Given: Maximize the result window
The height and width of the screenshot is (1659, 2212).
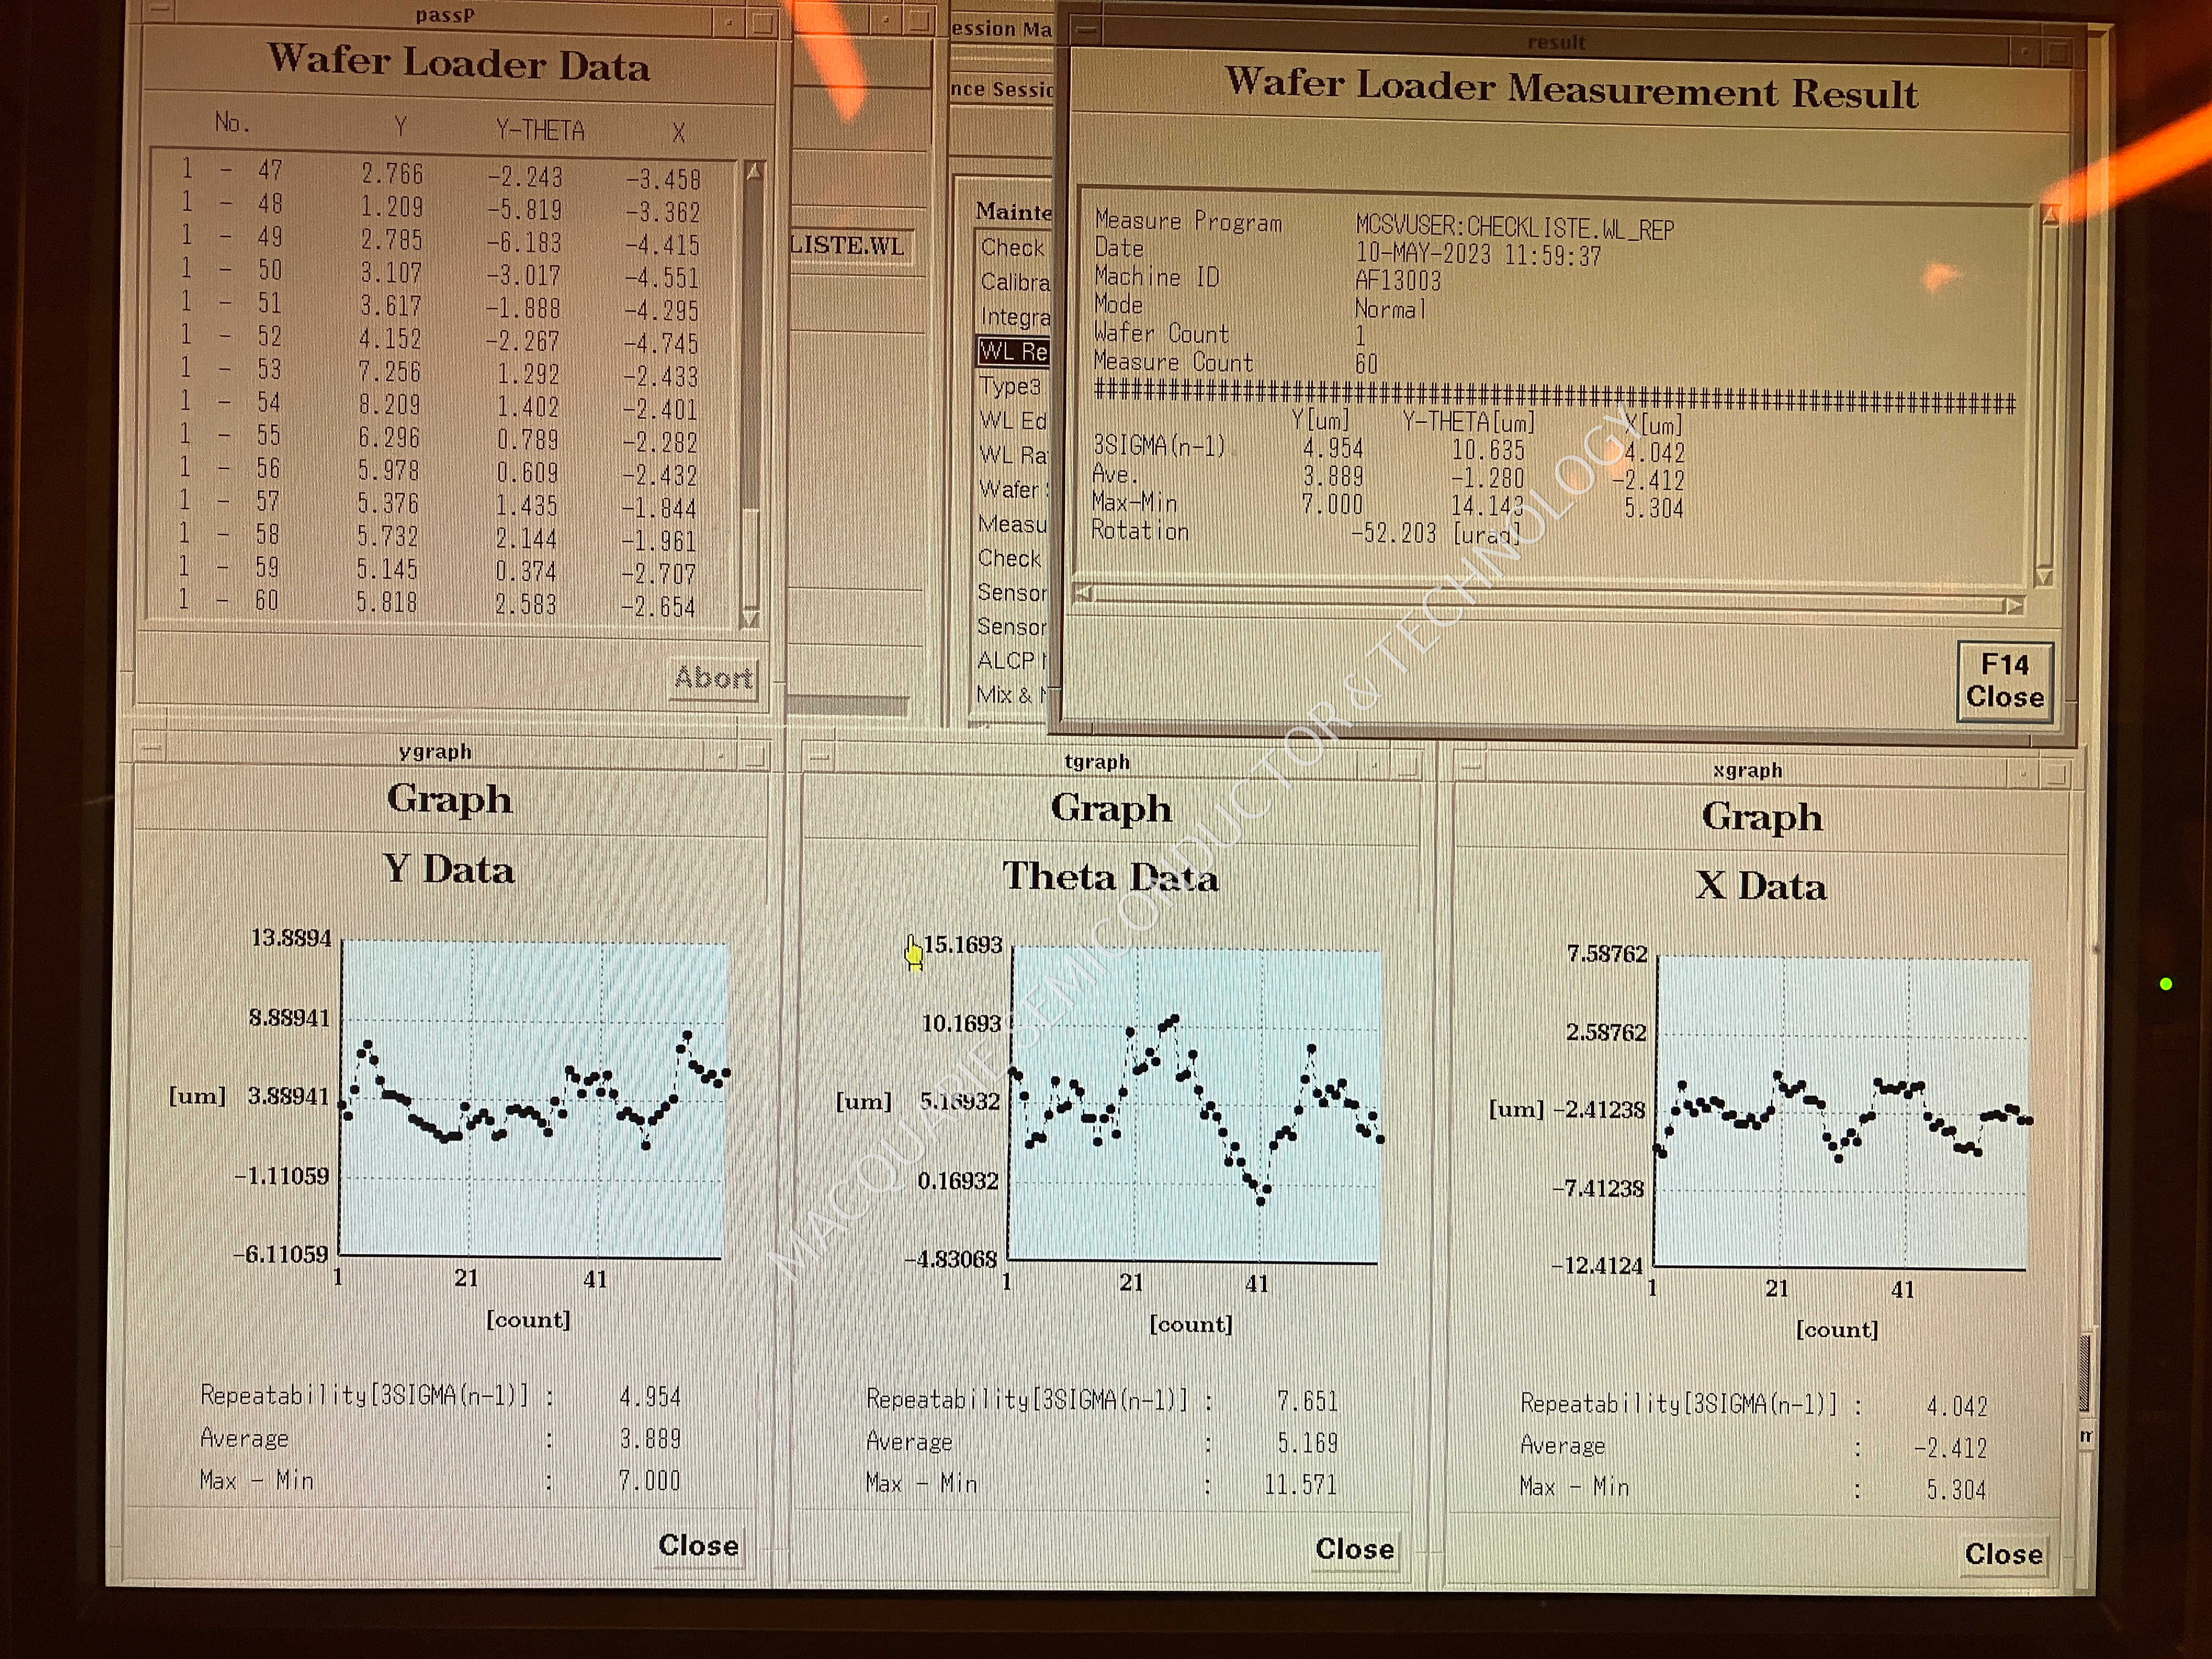Looking at the screenshot, I should [x=2057, y=51].
